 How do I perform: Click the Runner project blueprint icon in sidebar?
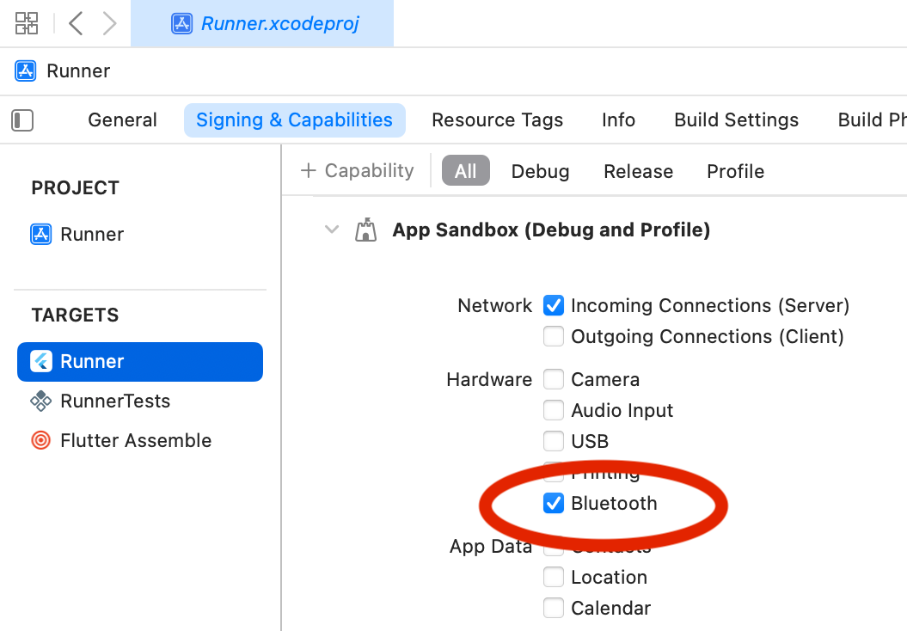[x=40, y=234]
